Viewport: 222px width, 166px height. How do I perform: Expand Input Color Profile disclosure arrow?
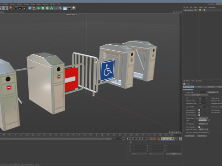(x=184, y=130)
